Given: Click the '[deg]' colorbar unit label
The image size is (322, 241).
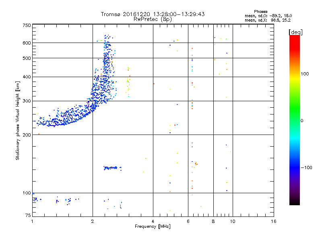Looking at the screenshot, I should [x=295, y=32].
